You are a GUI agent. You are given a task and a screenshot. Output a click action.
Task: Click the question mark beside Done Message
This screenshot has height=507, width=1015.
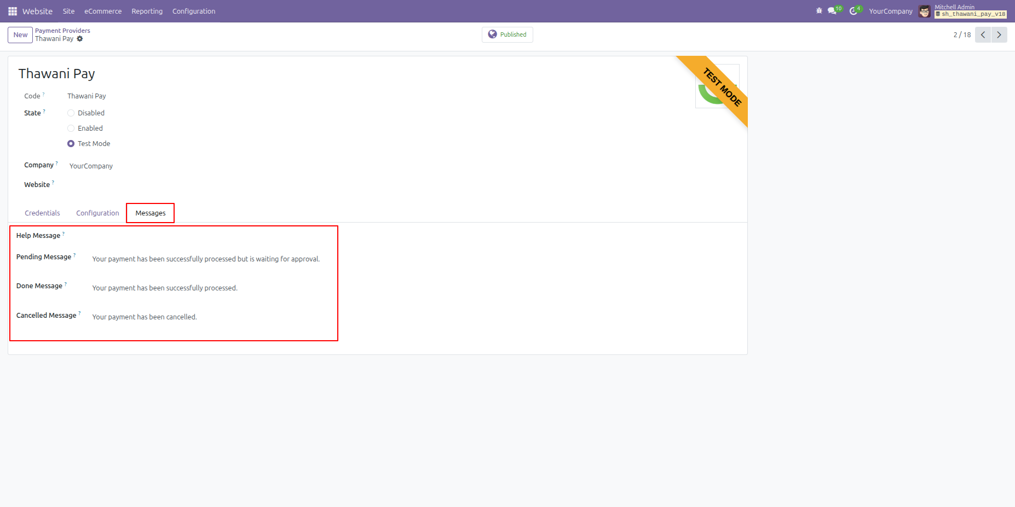66,284
